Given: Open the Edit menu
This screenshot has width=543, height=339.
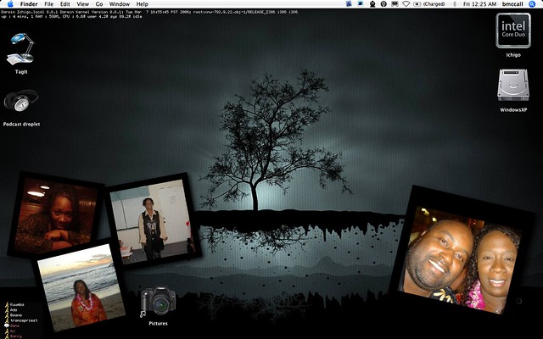Looking at the screenshot, I should pyautogui.click(x=64, y=4).
